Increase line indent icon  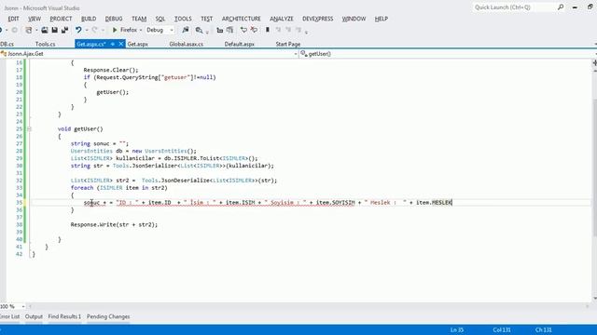[229, 30]
